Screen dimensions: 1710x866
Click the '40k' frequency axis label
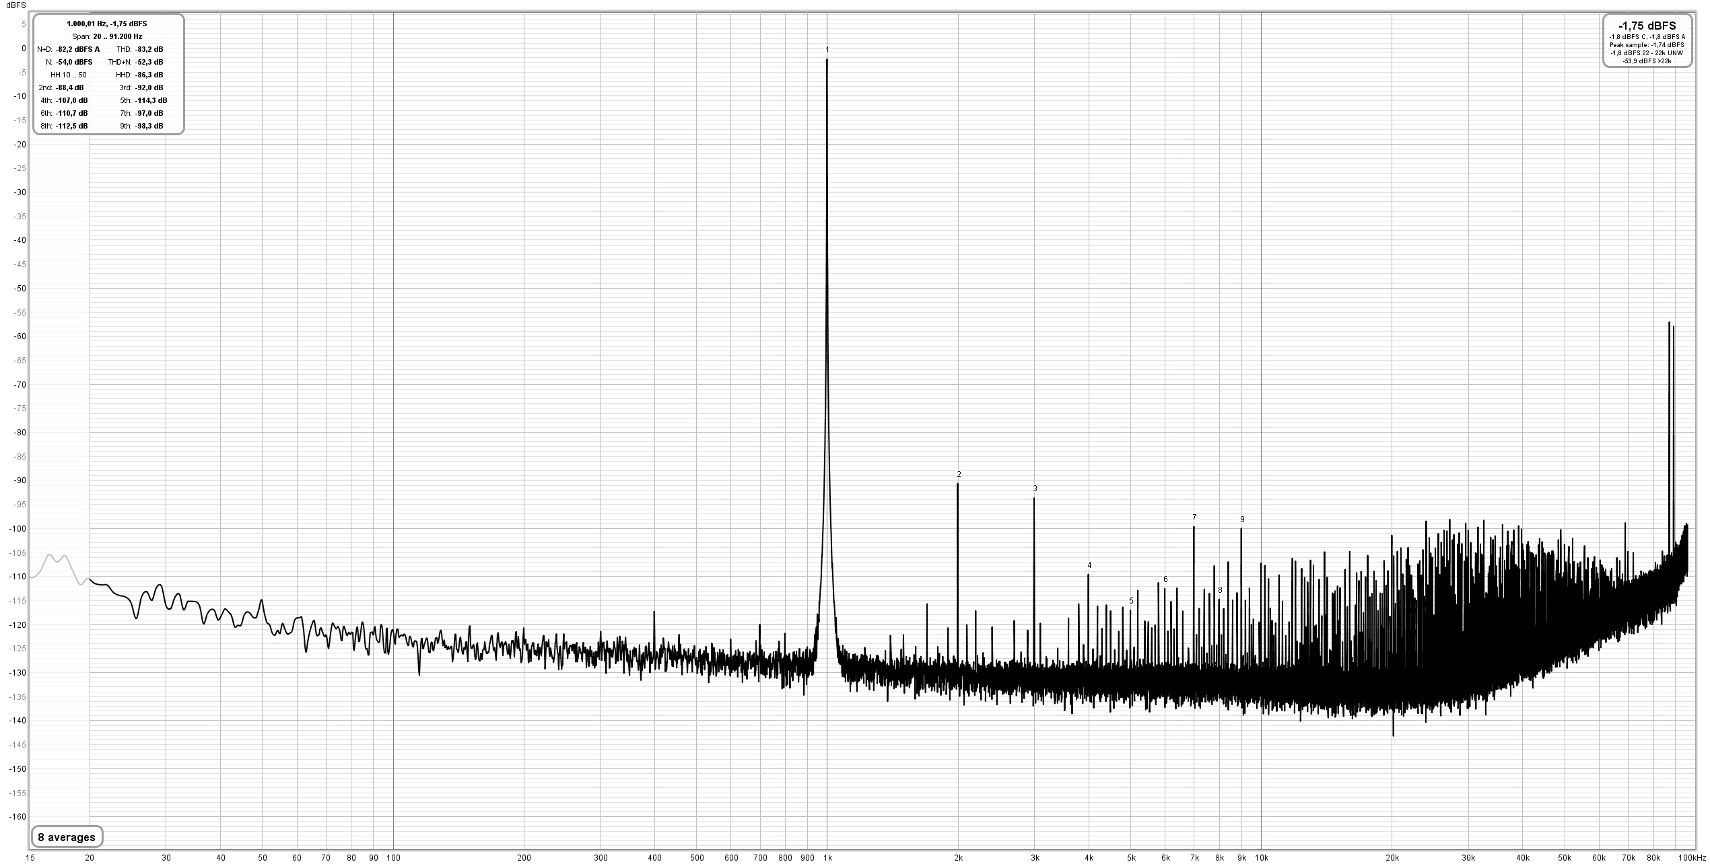pyautogui.click(x=1524, y=858)
